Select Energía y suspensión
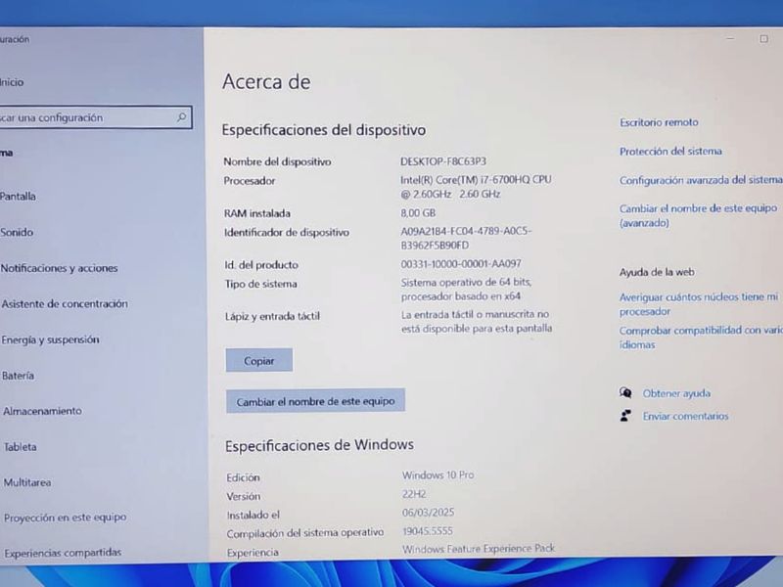 click(x=51, y=339)
